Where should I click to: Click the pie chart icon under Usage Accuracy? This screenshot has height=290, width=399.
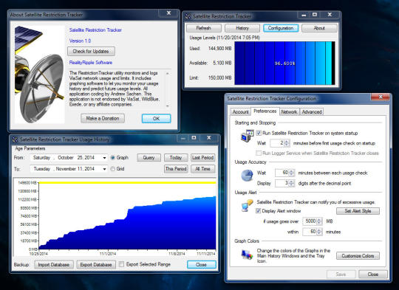coord(247,176)
